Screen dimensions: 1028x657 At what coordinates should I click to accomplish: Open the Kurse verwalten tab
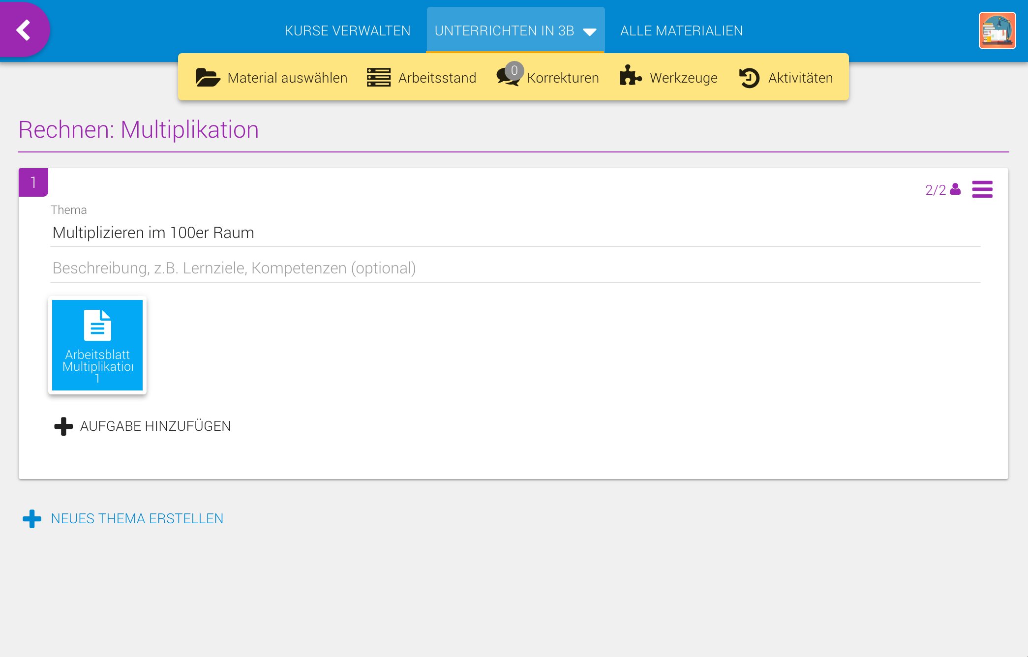pyautogui.click(x=347, y=30)
